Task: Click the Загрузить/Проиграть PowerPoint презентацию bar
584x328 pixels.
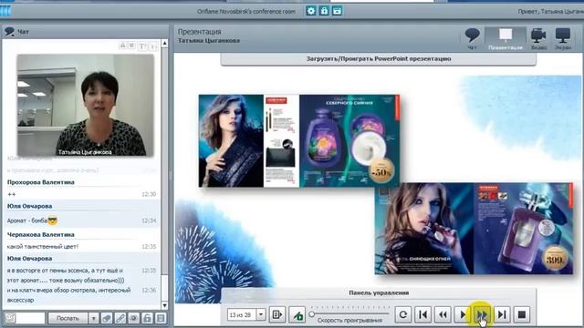Action: [x=379, y=59]
